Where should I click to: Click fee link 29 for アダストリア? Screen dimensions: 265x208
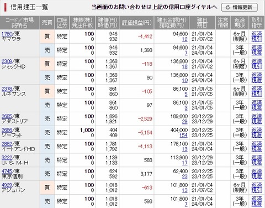(x=184, y=122)
